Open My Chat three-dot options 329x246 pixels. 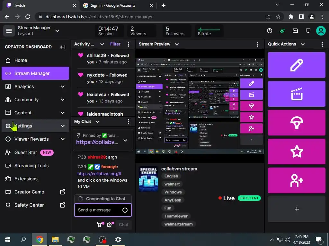(129, 122)
